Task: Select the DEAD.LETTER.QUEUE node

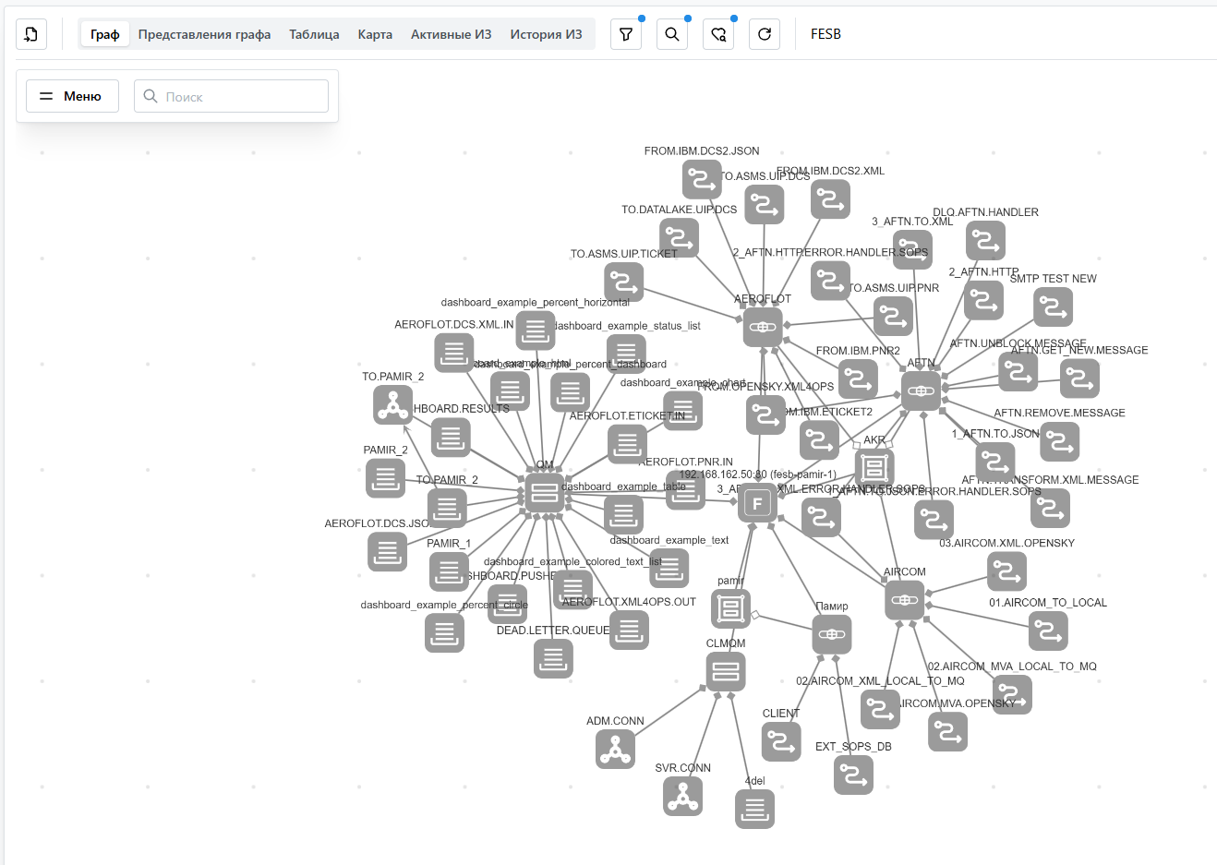Action: 553,658
